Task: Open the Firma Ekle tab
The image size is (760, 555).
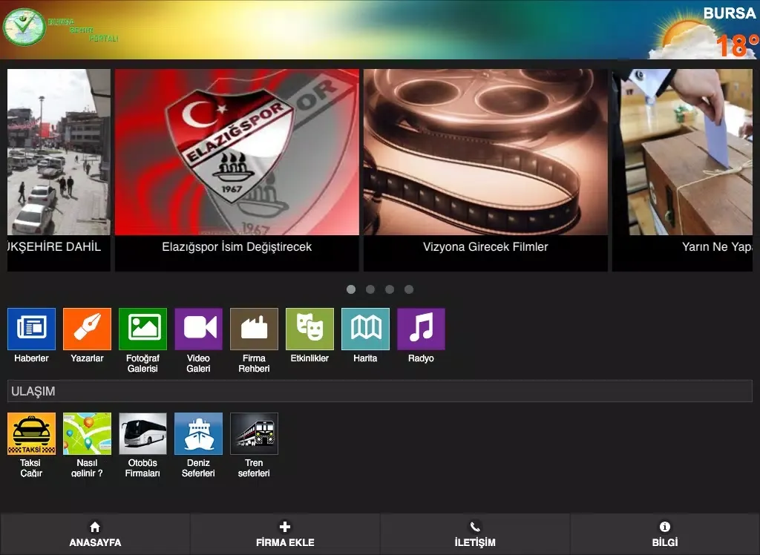Action: [x=285, y=534]
